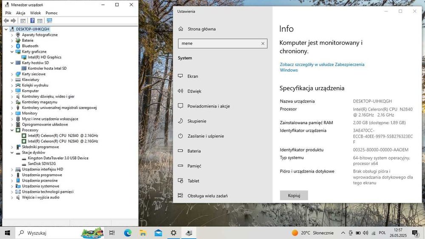Image resolution: width=425 pixels, height=239 pixels.
Task: Collapse the Stacje dysków node
Action: [x=12, y=153]
